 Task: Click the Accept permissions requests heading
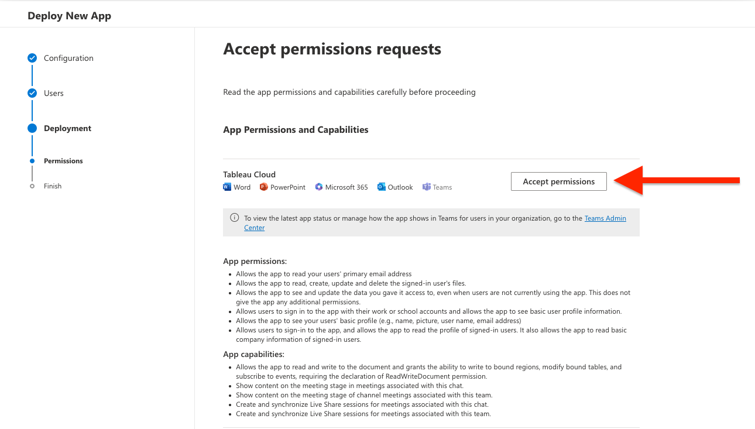coord(332,49)
